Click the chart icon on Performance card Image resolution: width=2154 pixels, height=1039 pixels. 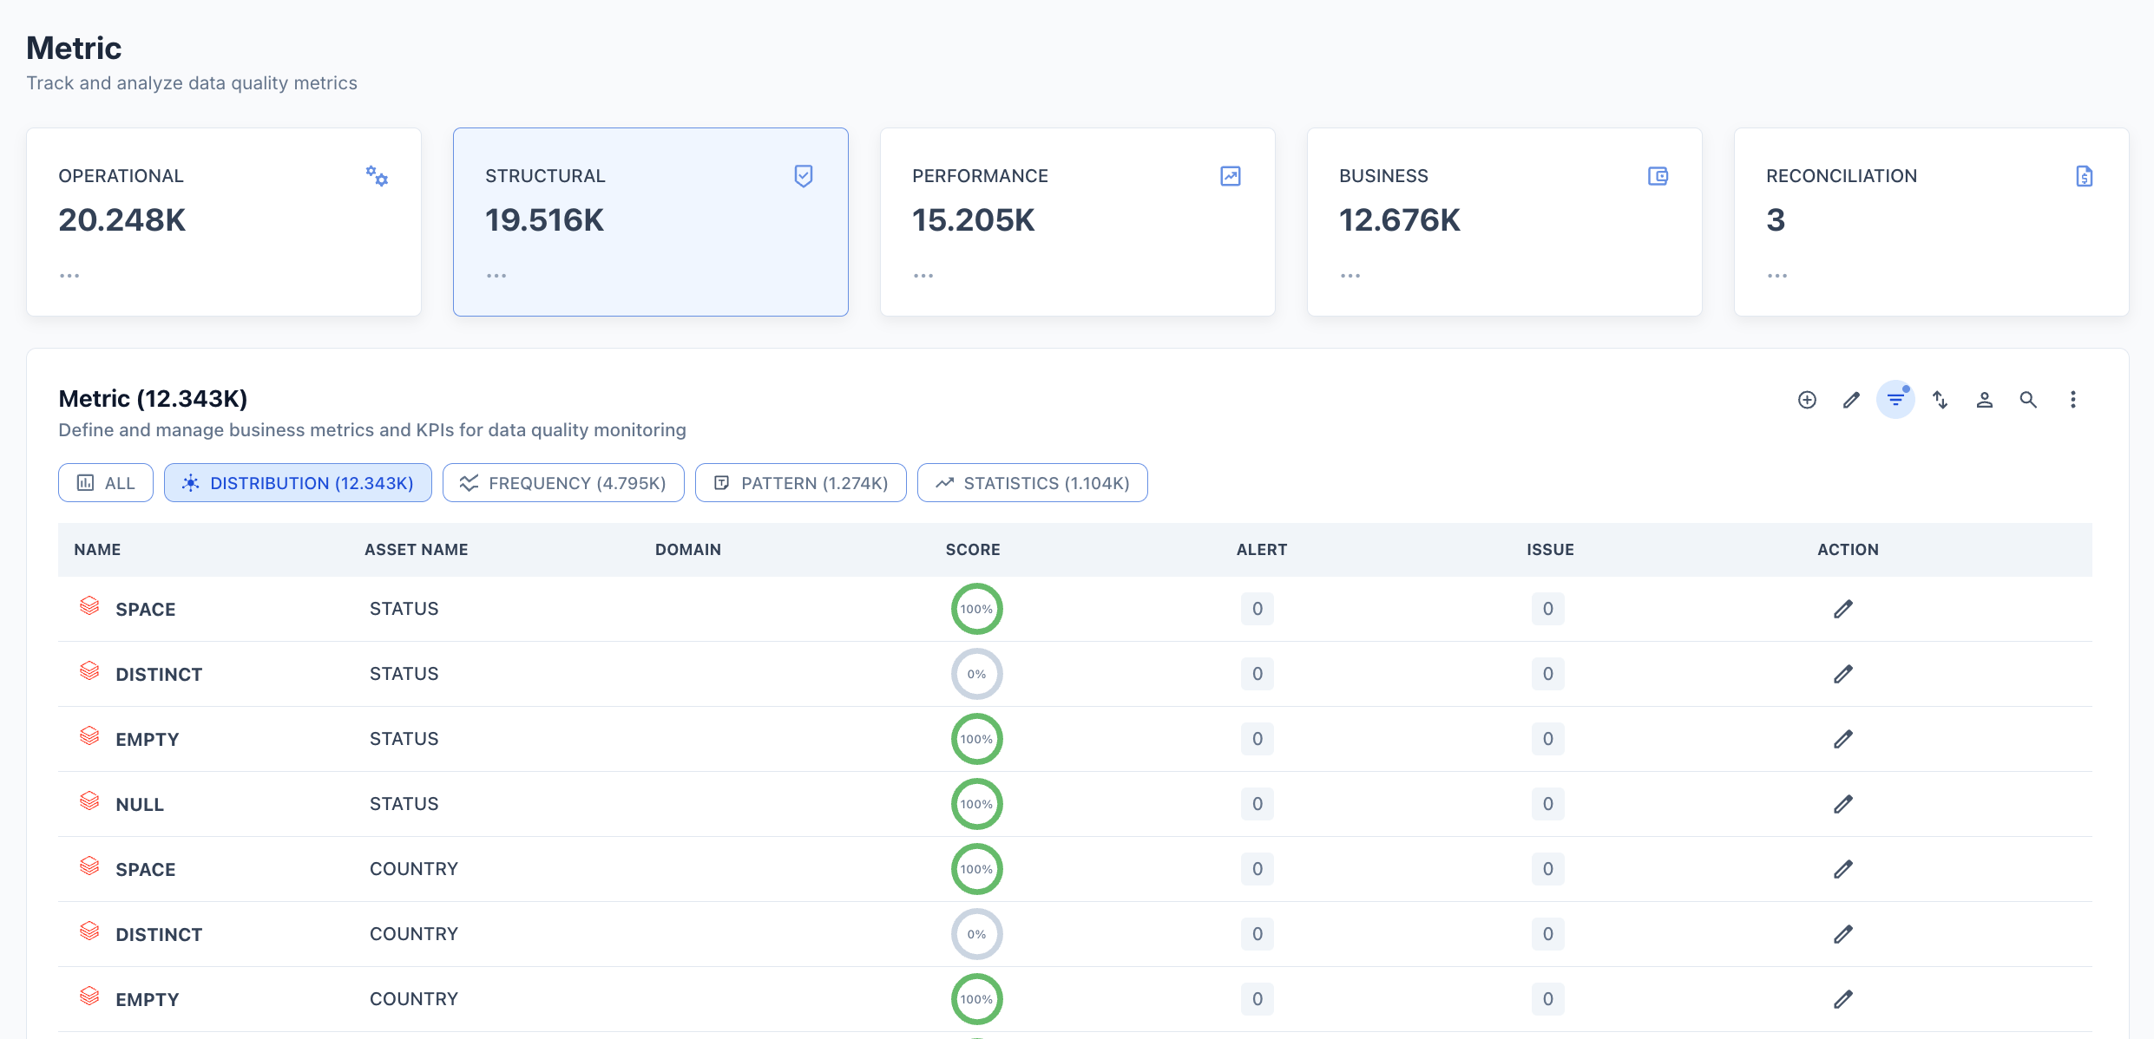(1231, 176)
